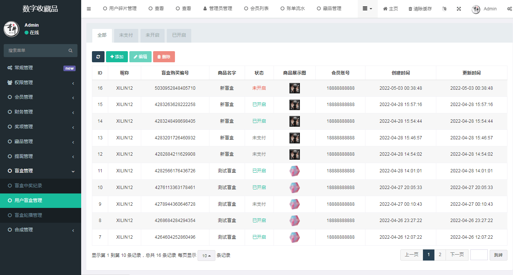Image resolution: width=513 pixels, height=275 pixels.
Task: Collapse the 盲盒管理 sidebar menu
Action: 40,171
